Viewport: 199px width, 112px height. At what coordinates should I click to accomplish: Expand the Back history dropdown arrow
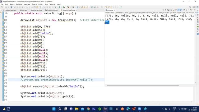tap(113, 7)
